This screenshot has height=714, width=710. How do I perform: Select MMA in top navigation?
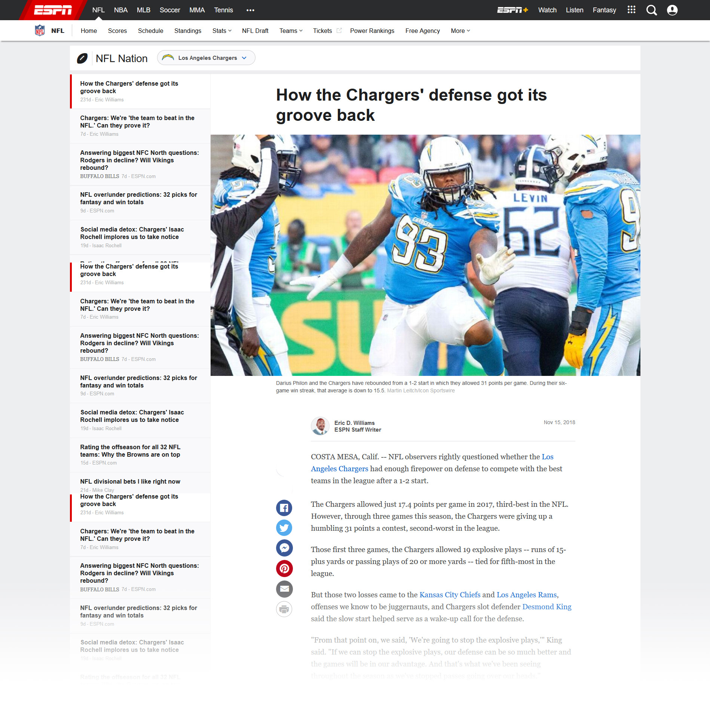pyautogui.click(x=197, y=10)
